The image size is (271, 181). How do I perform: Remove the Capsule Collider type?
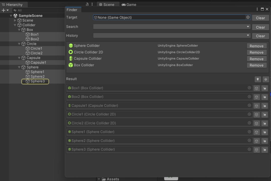(257, 59)
